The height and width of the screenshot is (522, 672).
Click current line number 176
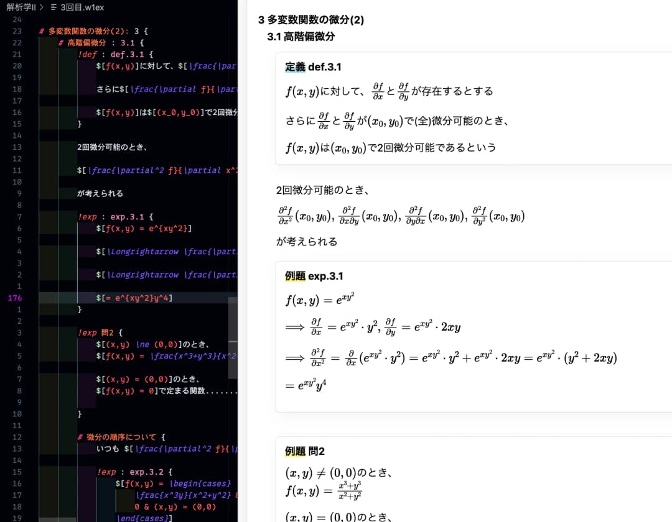pos(14,298)
